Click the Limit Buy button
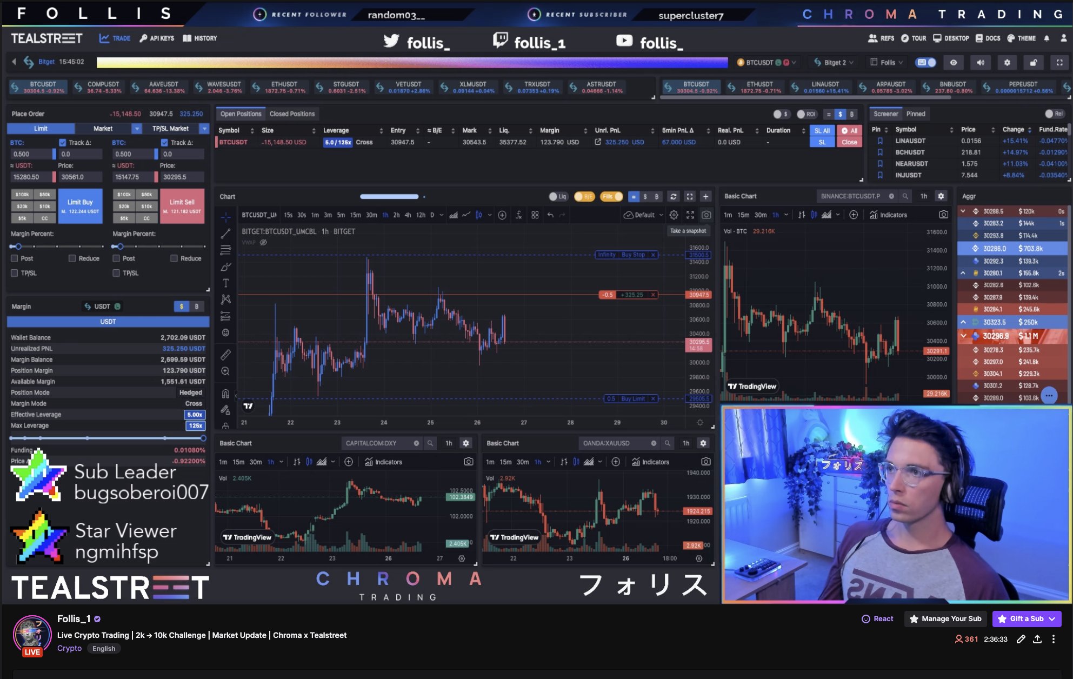The width and height of the screenshot is (1073, 679). 80,205
